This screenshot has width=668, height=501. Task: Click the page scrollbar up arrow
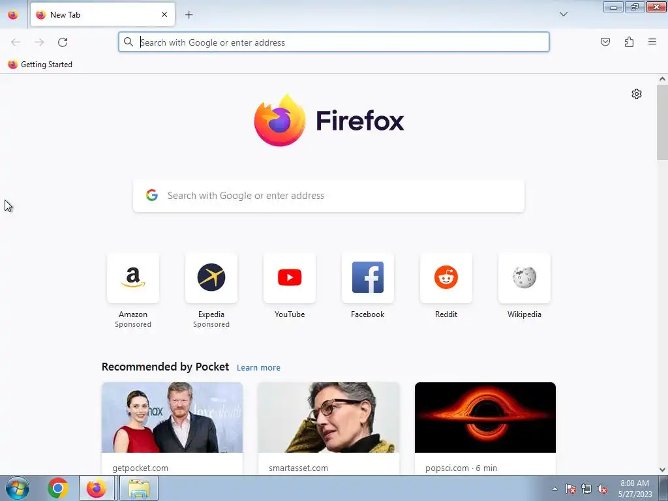point(662,79)
